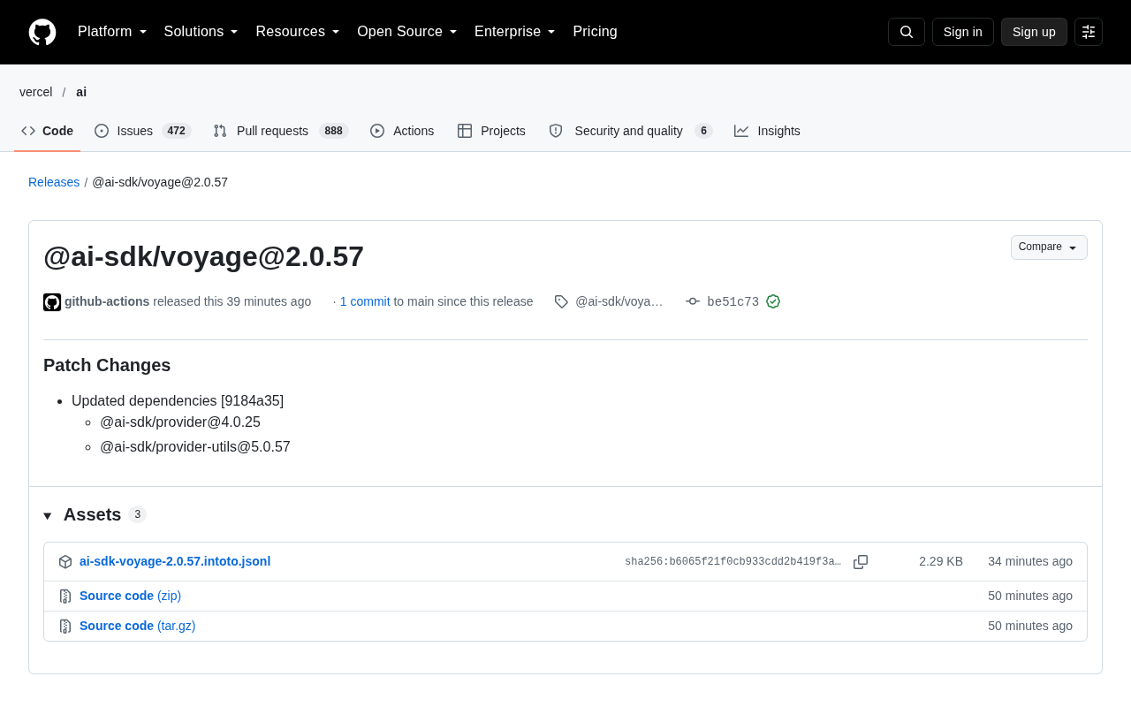This screenshot has width=1131, height=707.
Task: Open the Actions tab
Action: pyautogui.click(x=402, y=131)
